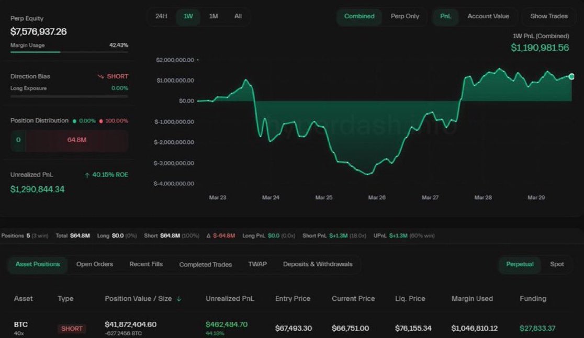Switch to the Completed Trades tab
This screenshot has height=338, width=584.
click(x=205, y=265)
